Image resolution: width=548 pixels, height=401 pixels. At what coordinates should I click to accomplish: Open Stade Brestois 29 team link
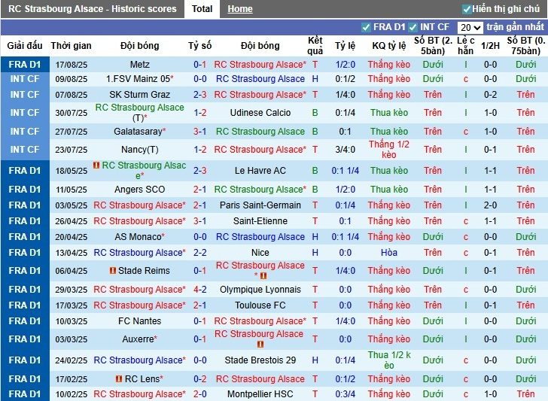coord(260,360)
